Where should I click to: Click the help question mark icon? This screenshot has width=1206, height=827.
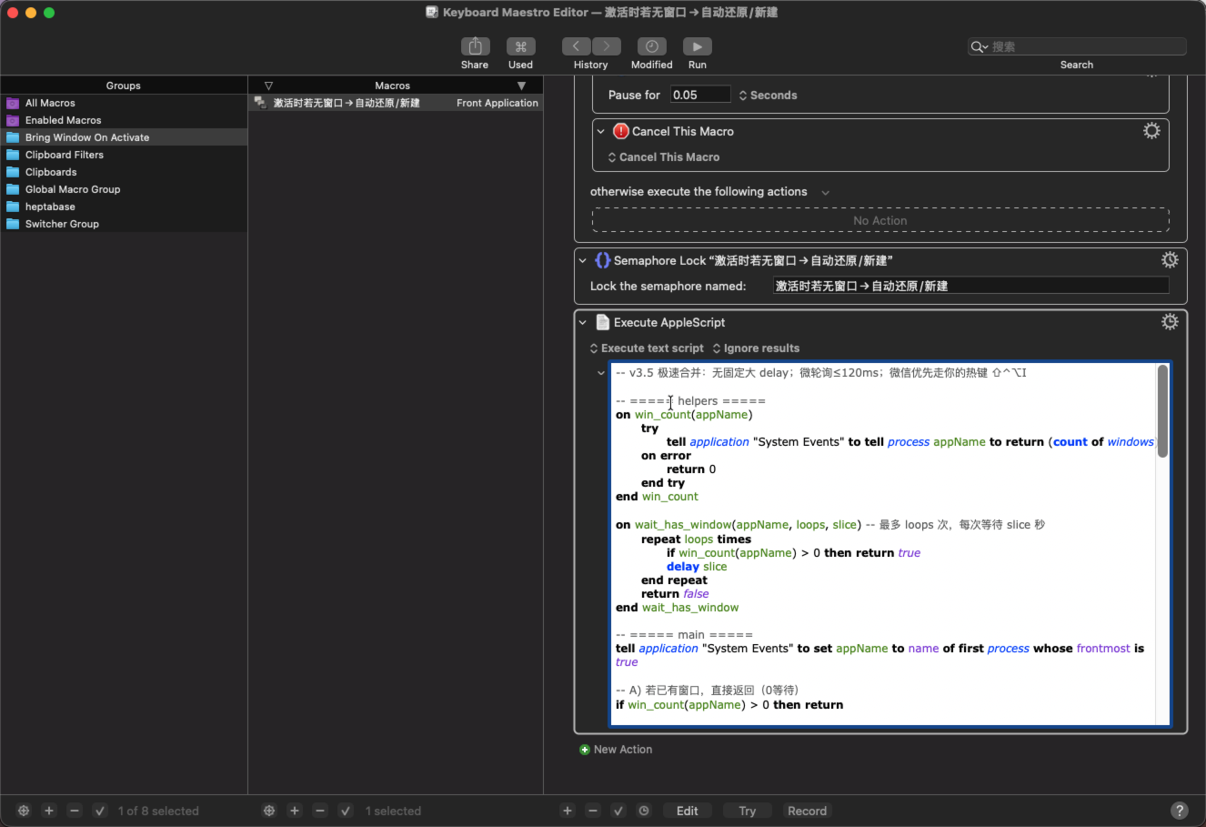1179,811
